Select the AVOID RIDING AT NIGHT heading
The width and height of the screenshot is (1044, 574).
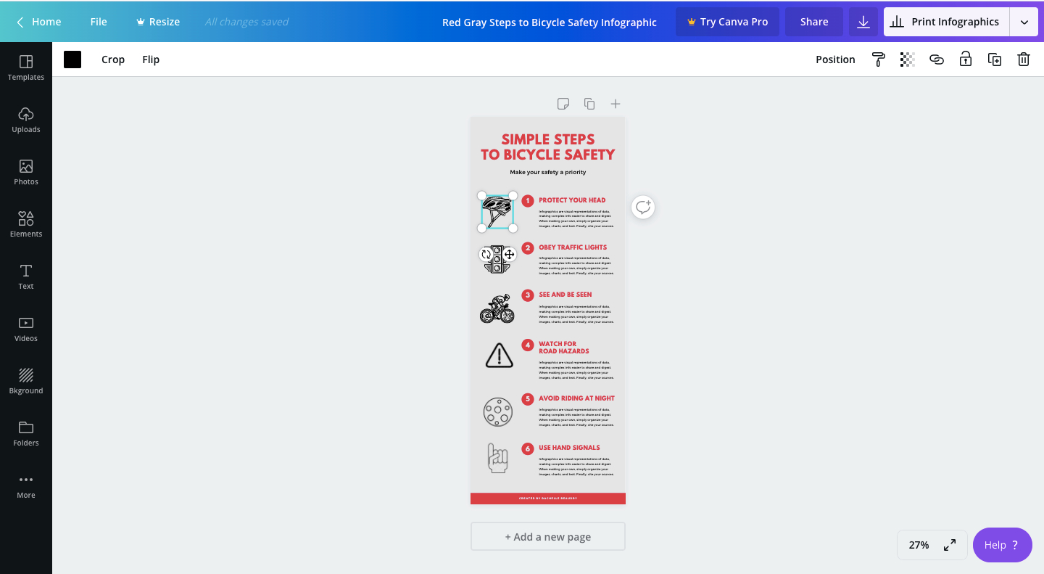[x=576, y=398]
